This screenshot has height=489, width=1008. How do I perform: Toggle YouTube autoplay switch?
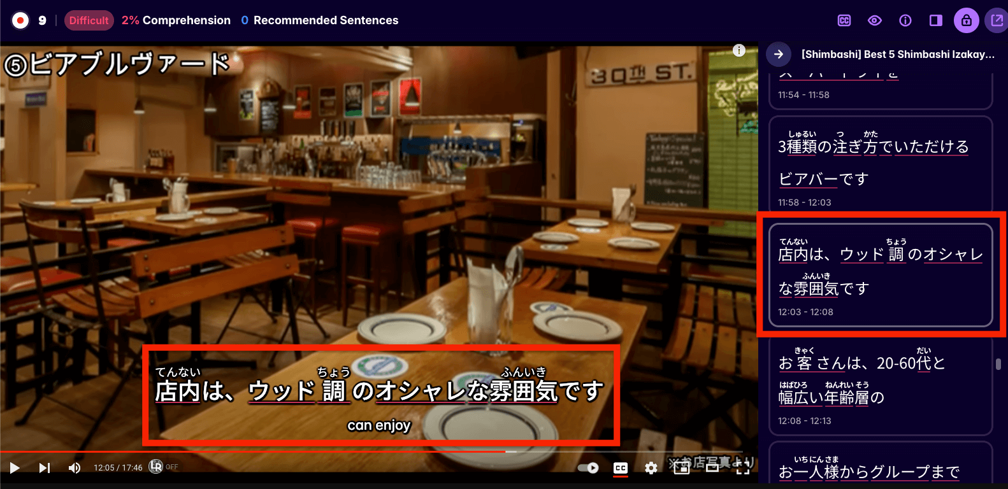(x=588, y=468)
